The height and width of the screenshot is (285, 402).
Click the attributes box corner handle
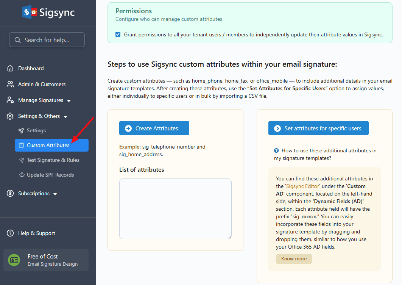coord(229,237)
